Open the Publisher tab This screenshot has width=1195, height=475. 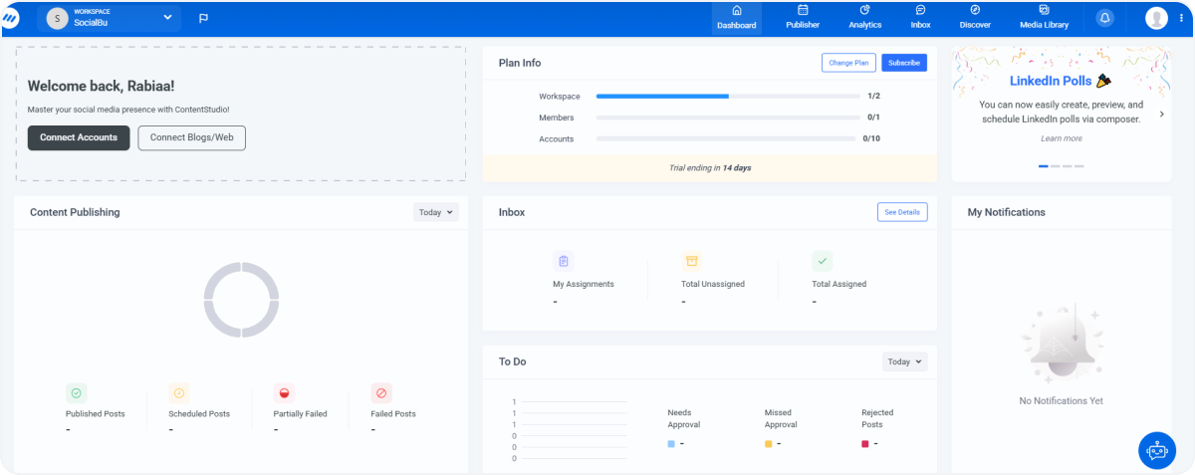point(803,18)
